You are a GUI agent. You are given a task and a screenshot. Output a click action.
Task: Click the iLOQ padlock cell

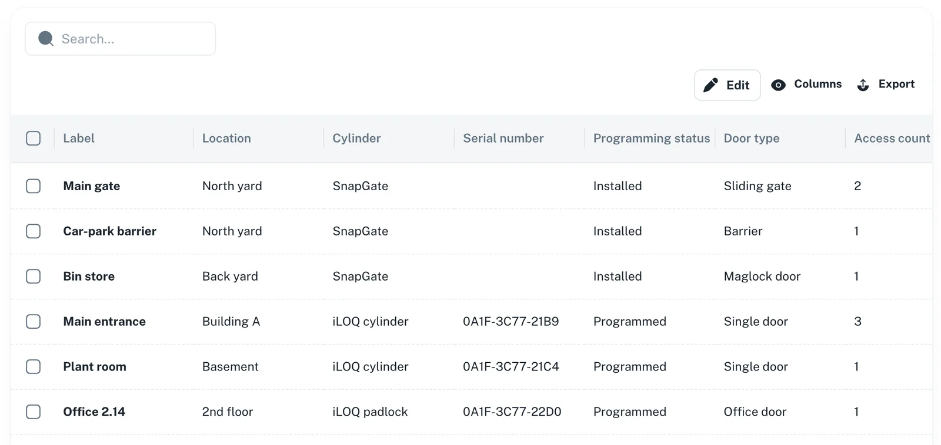[x=370, y=412]
